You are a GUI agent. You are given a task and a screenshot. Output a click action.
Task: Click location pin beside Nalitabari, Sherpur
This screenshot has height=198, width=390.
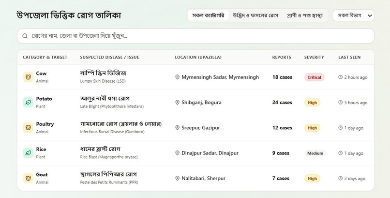click(178, 178)
